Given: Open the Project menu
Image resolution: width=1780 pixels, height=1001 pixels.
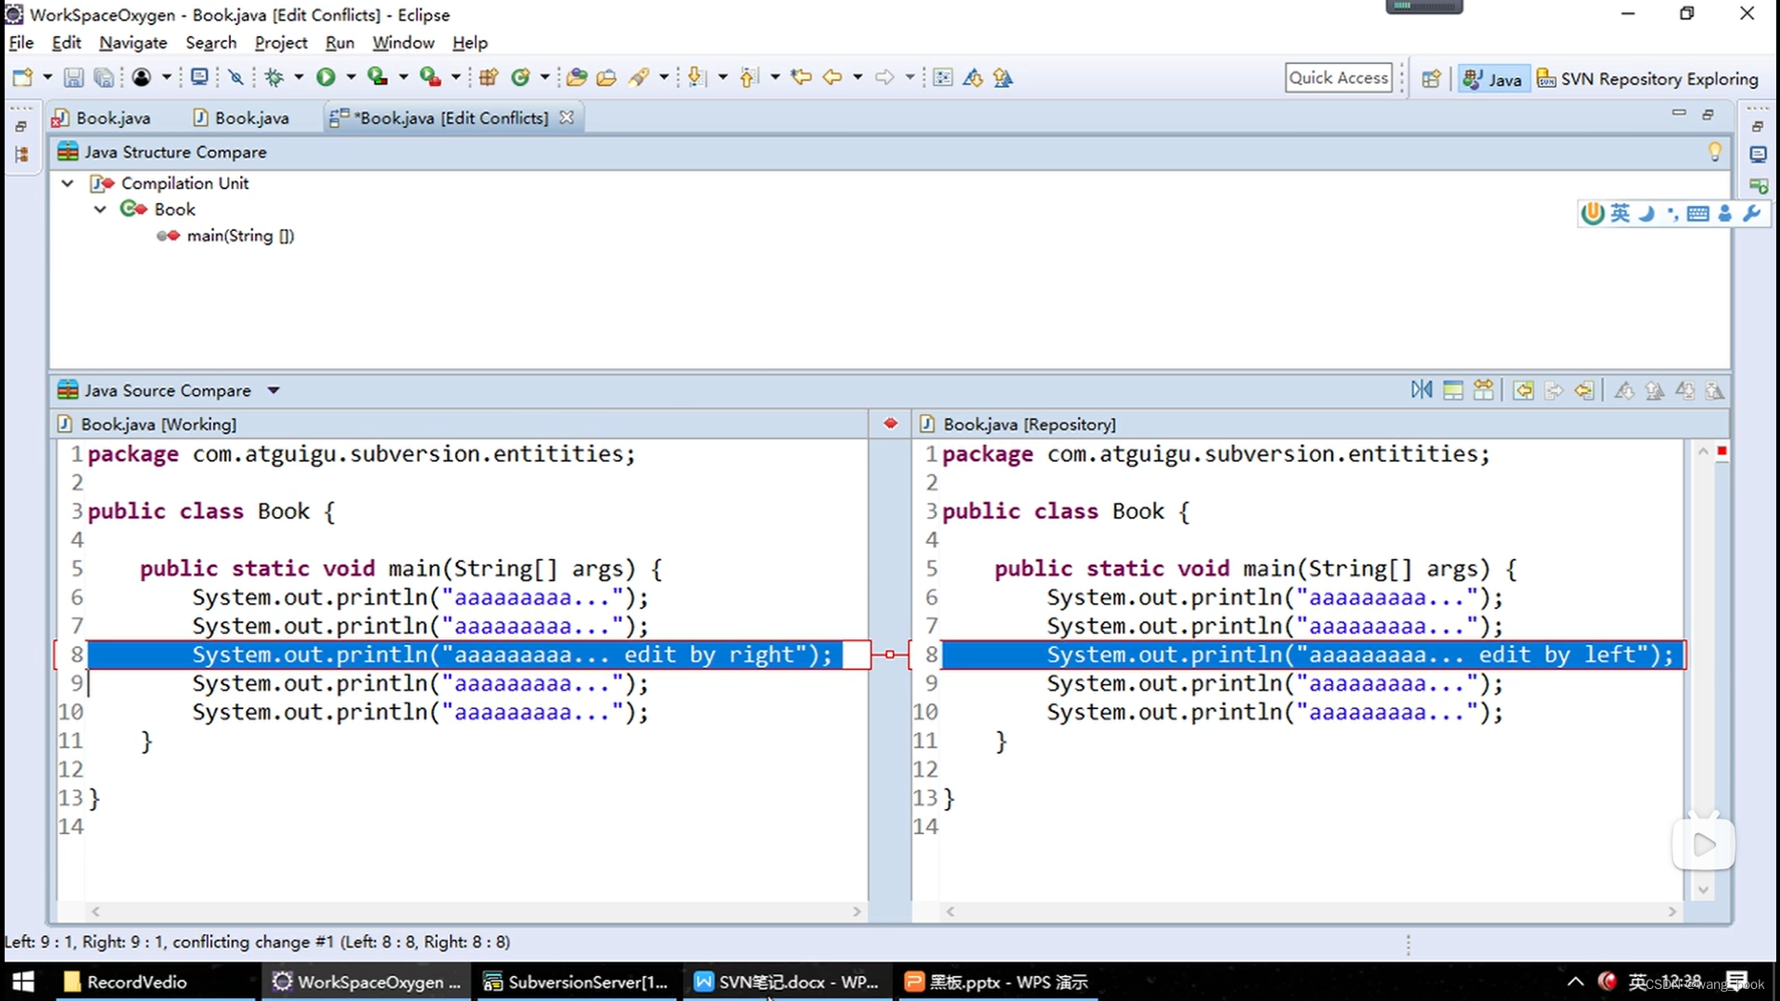Looking at the screenshot, I should pos(281,43).
